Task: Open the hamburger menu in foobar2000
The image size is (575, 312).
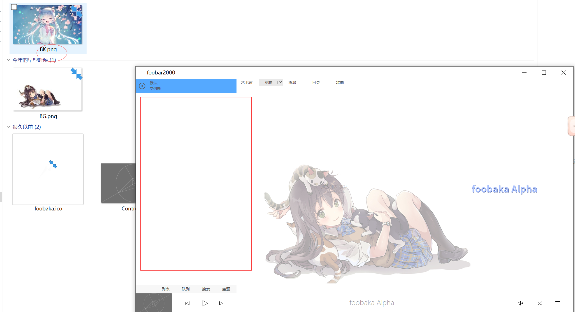Action: pyautogui.click(x=558, y=303)
